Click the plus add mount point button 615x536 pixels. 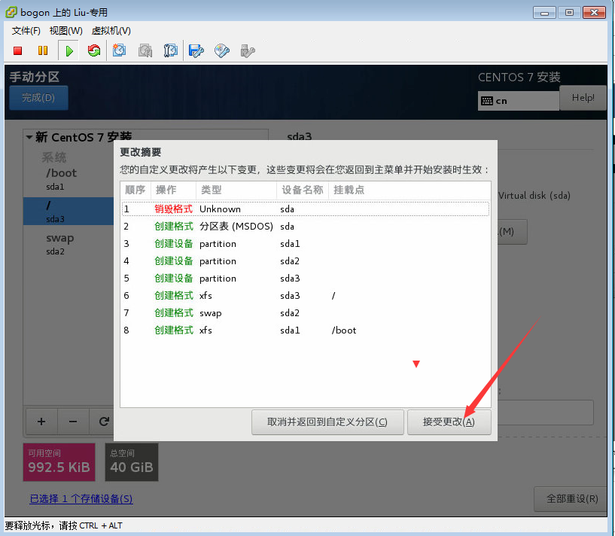coord(41,422)
